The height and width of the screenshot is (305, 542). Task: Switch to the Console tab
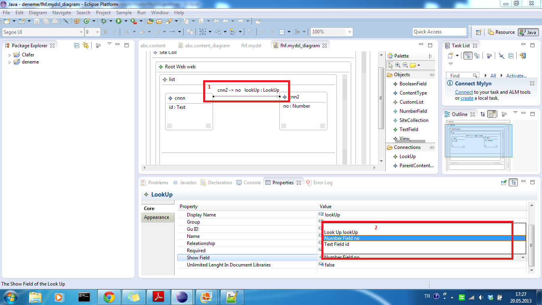point(249,183)
